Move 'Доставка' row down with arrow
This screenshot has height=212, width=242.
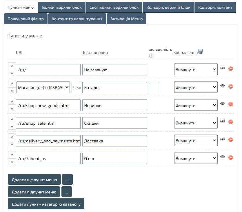point(12,144)
